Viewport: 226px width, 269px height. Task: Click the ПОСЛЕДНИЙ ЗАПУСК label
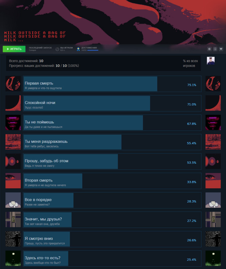click(40, 48)
